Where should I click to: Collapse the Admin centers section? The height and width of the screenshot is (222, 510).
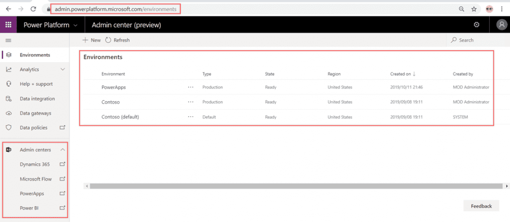[x=62, y=149]
